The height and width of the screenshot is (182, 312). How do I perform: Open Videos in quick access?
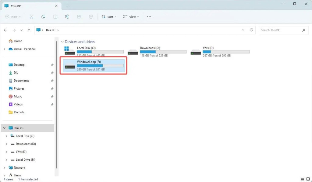[16, 104]
